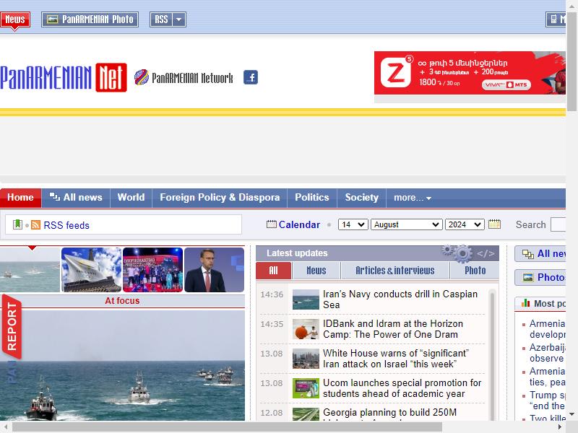Switch to All tab in Latest updates

click(274, 271)
